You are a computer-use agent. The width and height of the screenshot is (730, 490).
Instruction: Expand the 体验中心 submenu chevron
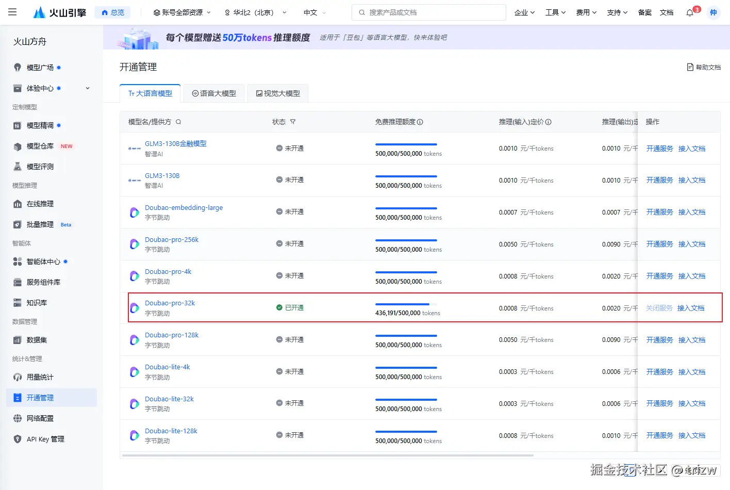point(88,88)
